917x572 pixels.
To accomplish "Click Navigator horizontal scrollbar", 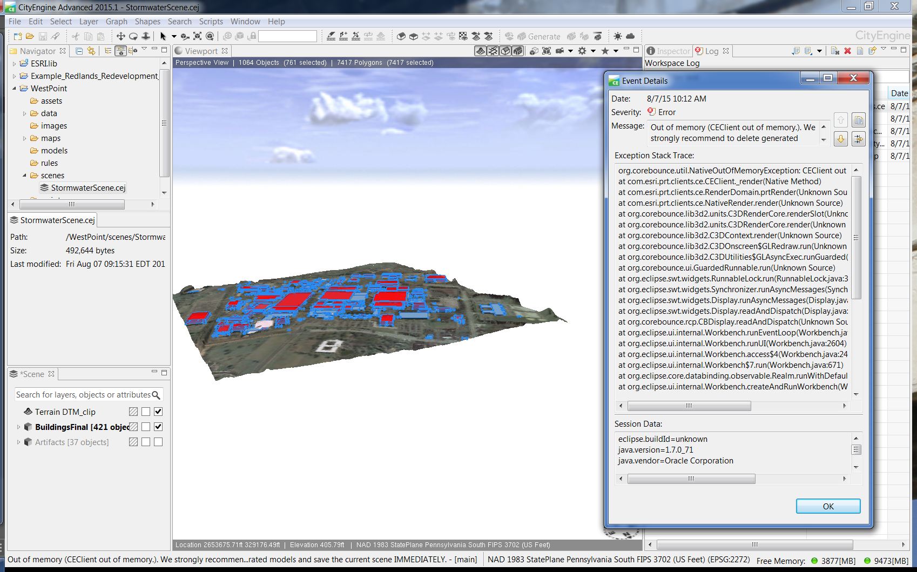I will (72, 204).
